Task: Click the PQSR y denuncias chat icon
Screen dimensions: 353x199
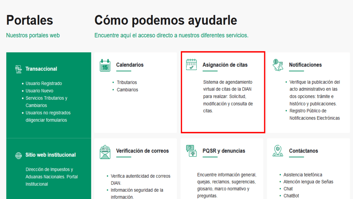Action: (x=192, y=151)
